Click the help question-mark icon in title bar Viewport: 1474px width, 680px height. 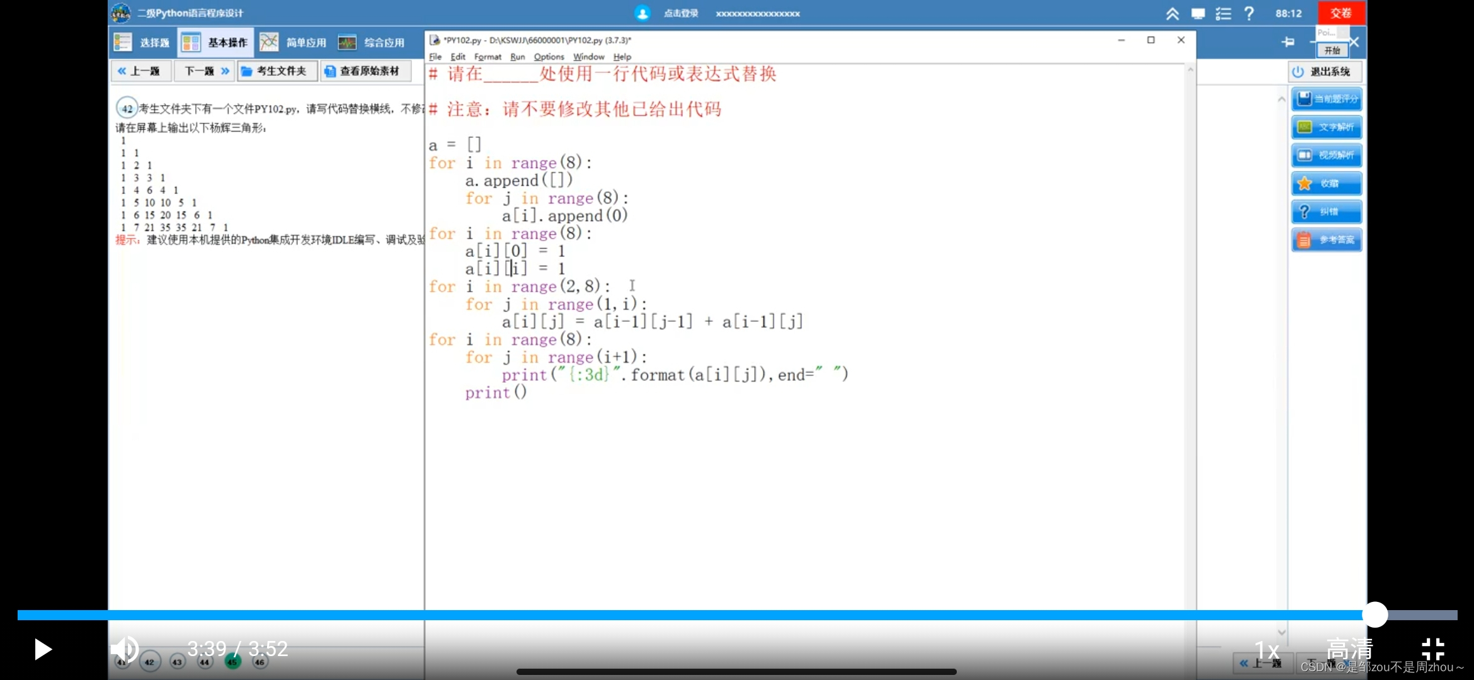coord(1249,13)
